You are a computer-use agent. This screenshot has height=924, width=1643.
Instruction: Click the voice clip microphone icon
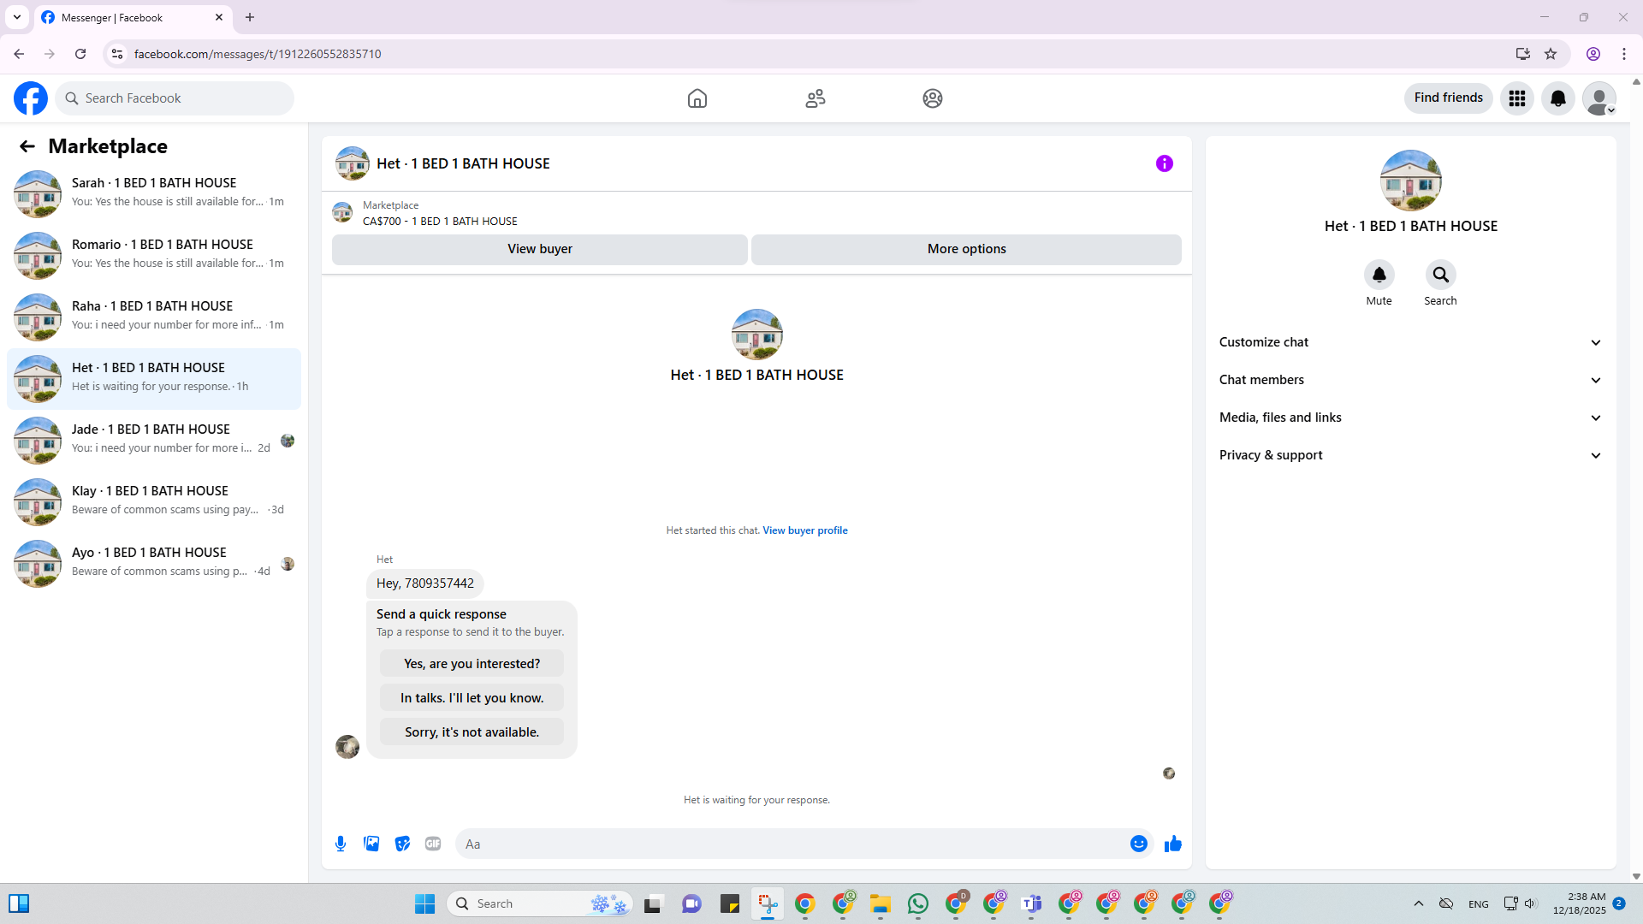tap(341, 844)
